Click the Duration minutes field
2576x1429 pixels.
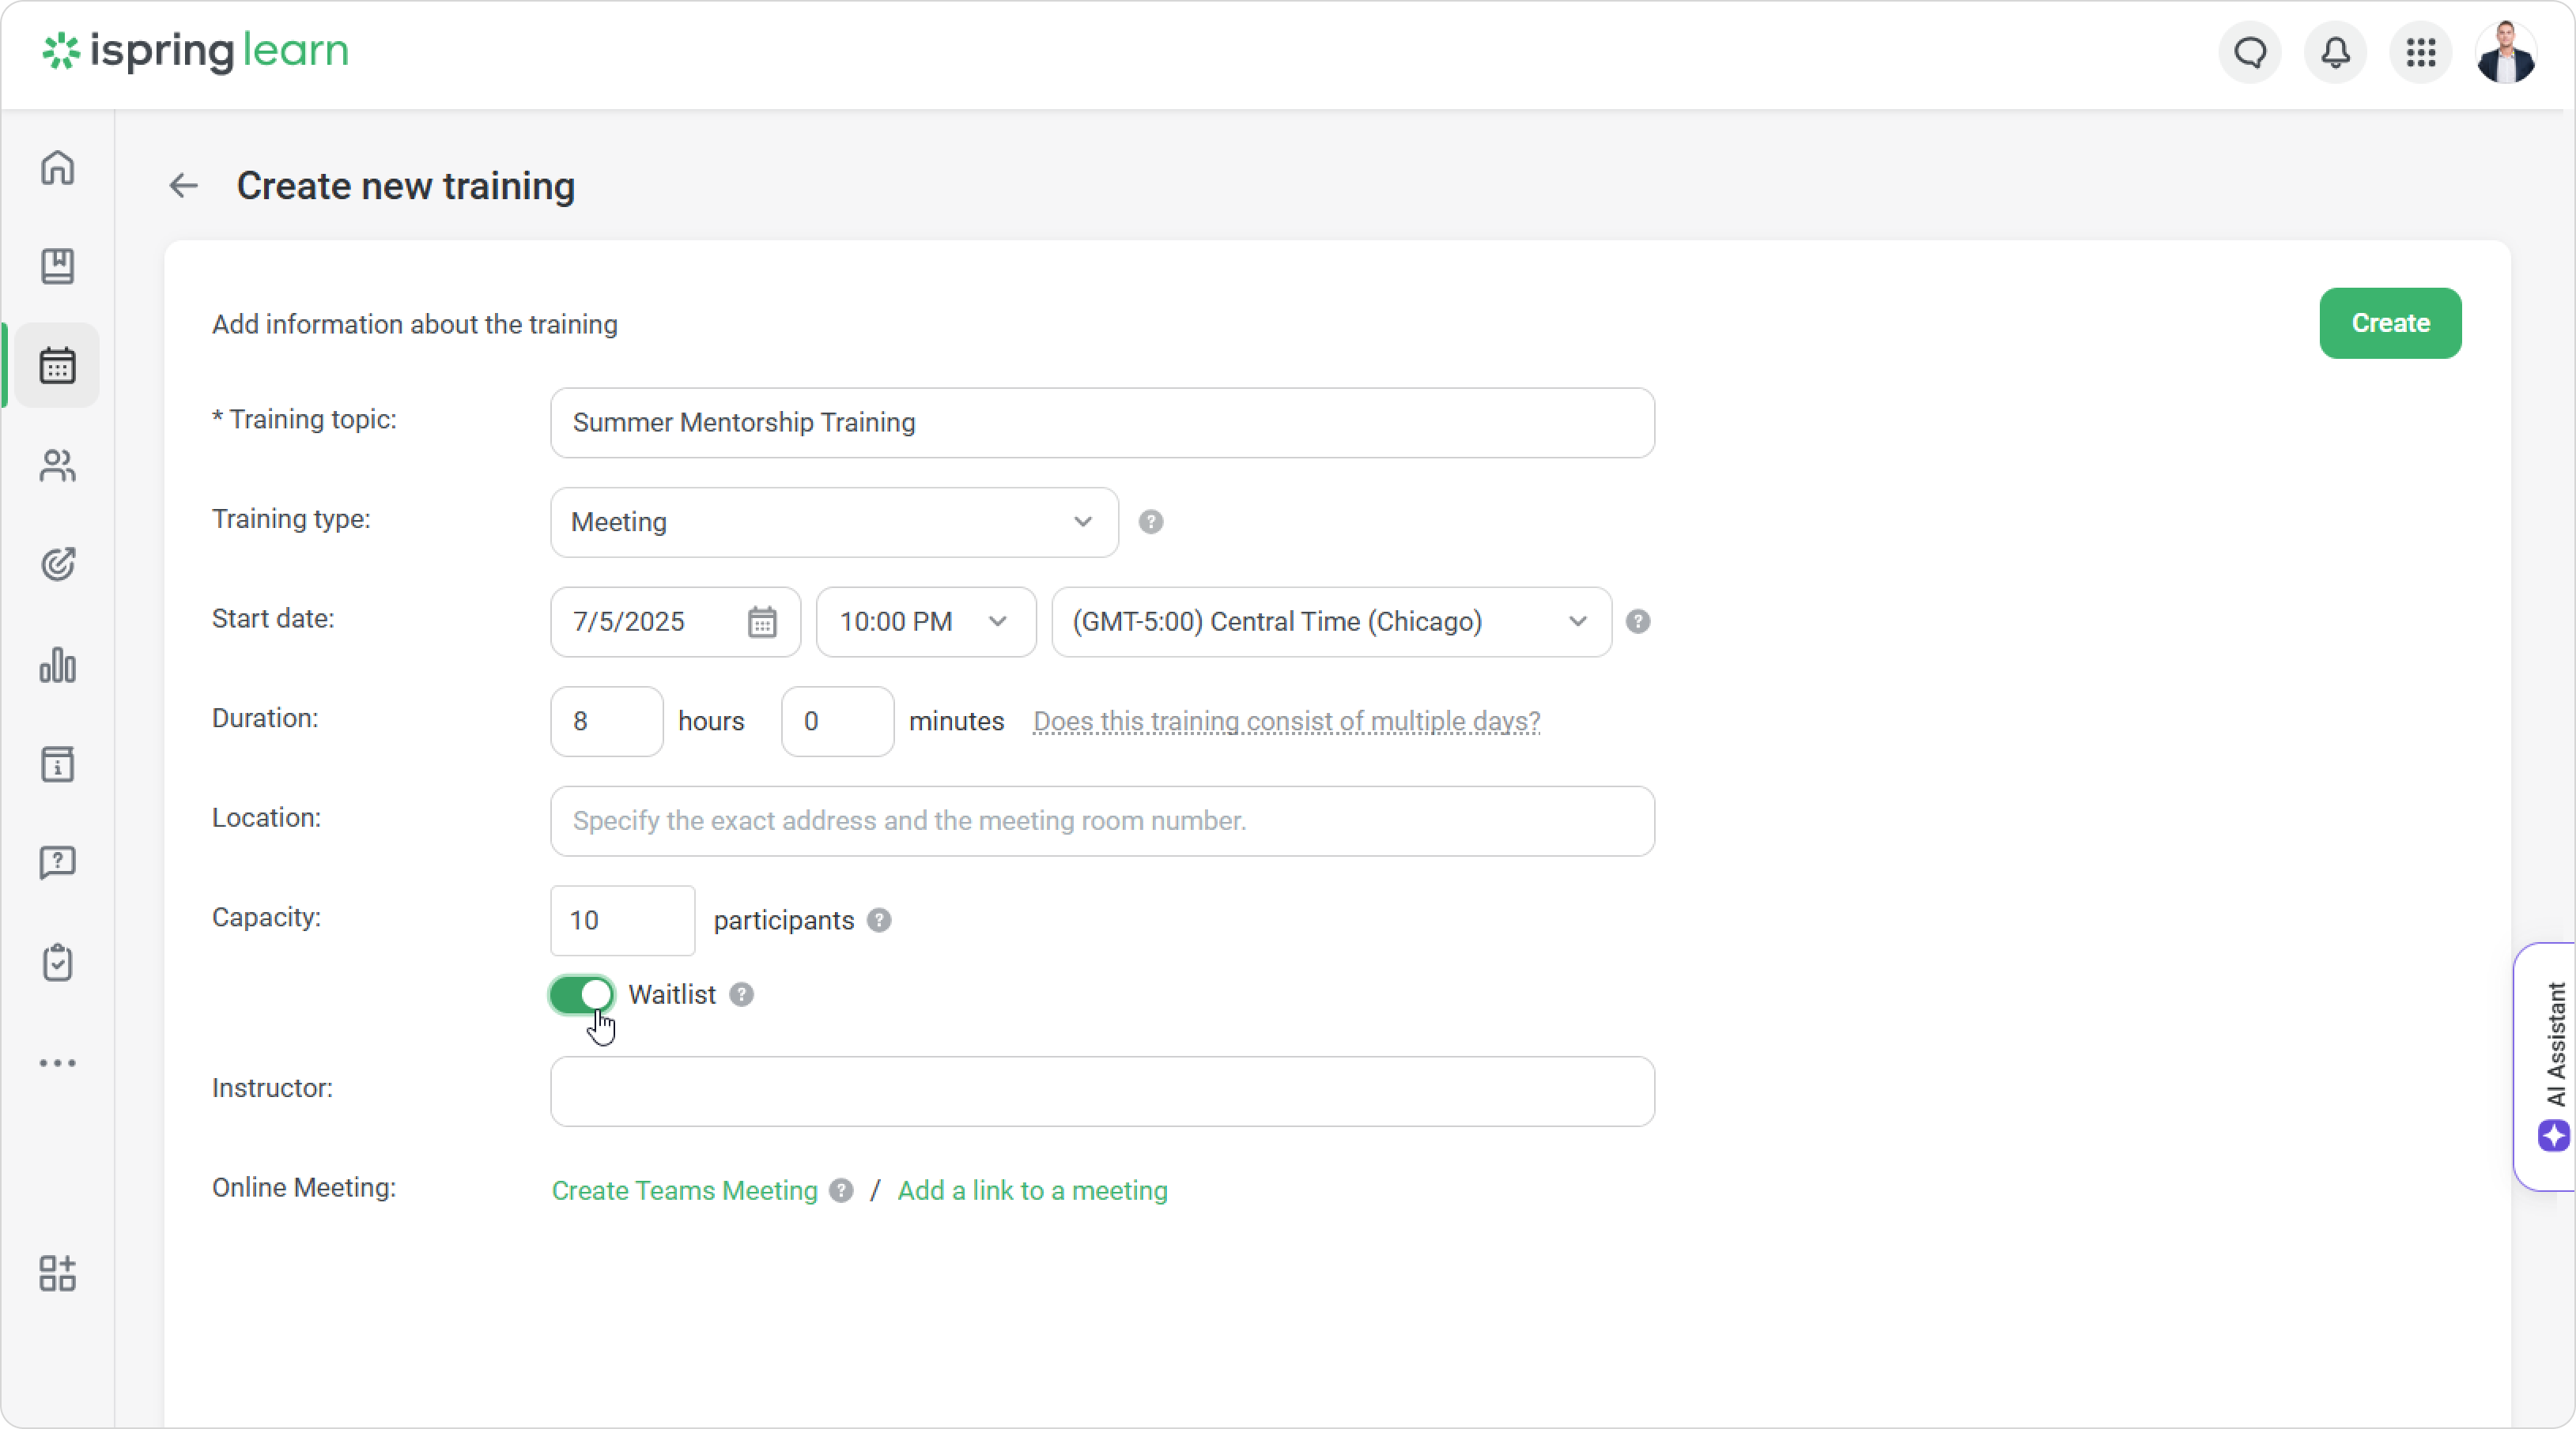(x=837, y=722)
